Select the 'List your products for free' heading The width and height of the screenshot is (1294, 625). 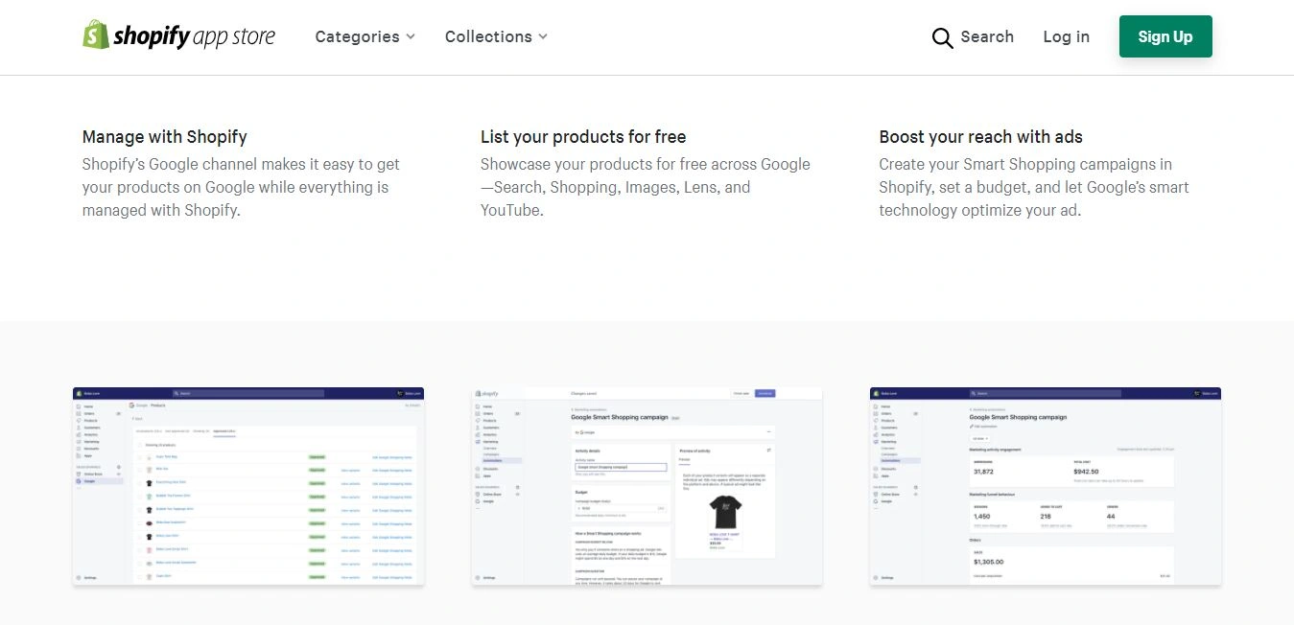pos(583,137)
